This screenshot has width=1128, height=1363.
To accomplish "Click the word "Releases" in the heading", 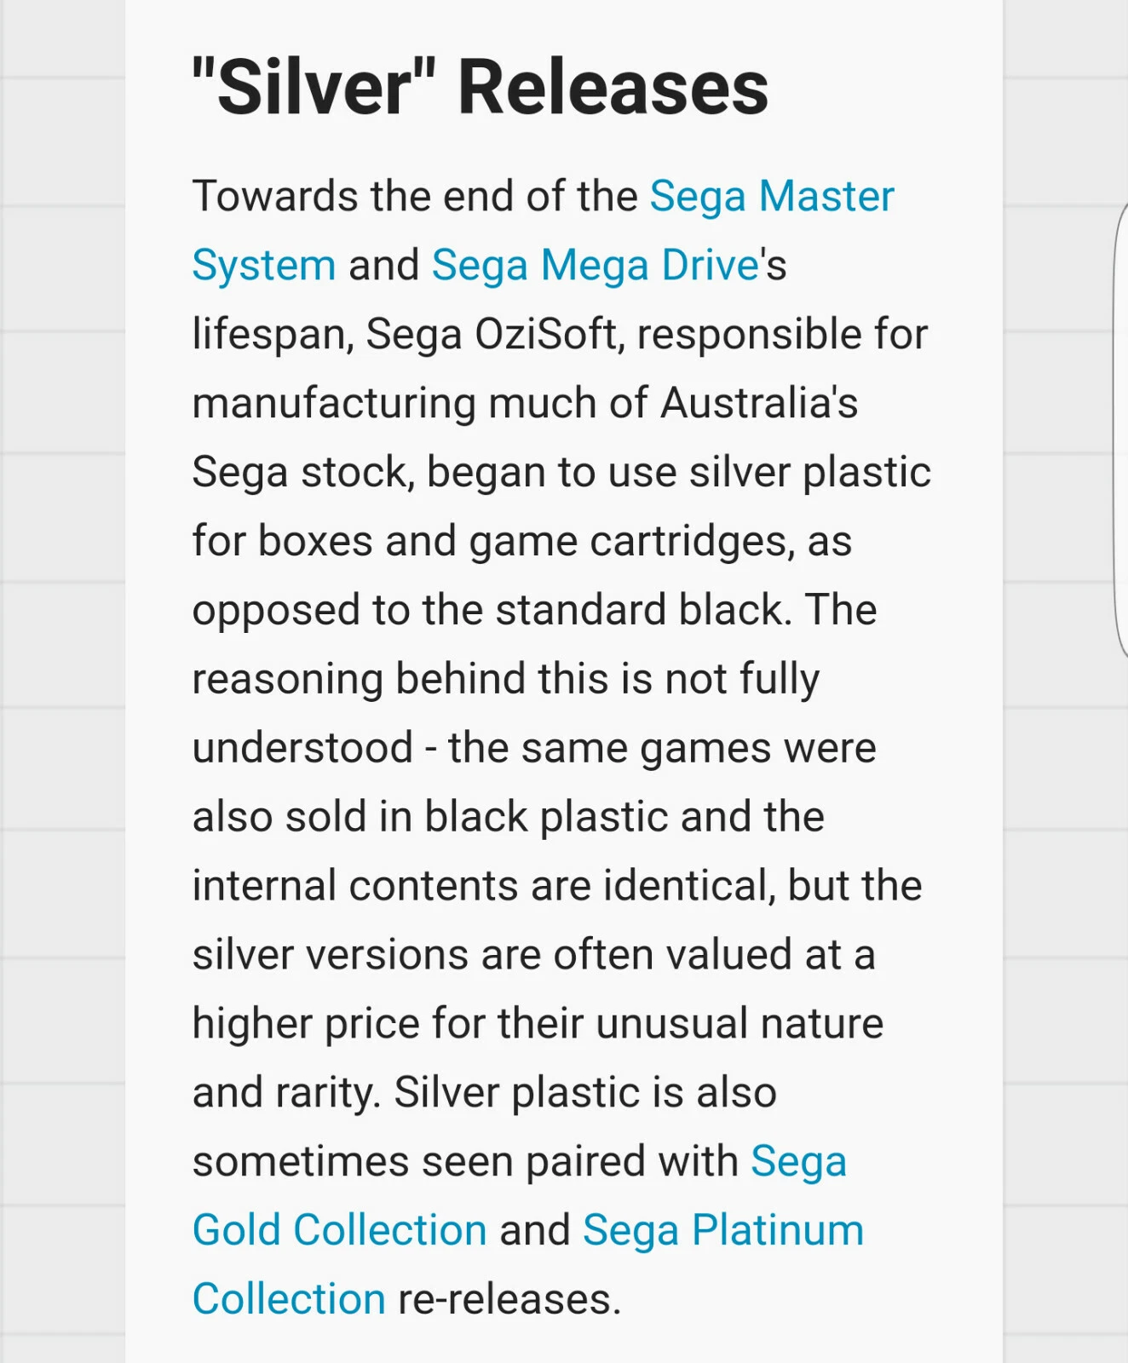I will pyautogui.click(x=613, y=87).
